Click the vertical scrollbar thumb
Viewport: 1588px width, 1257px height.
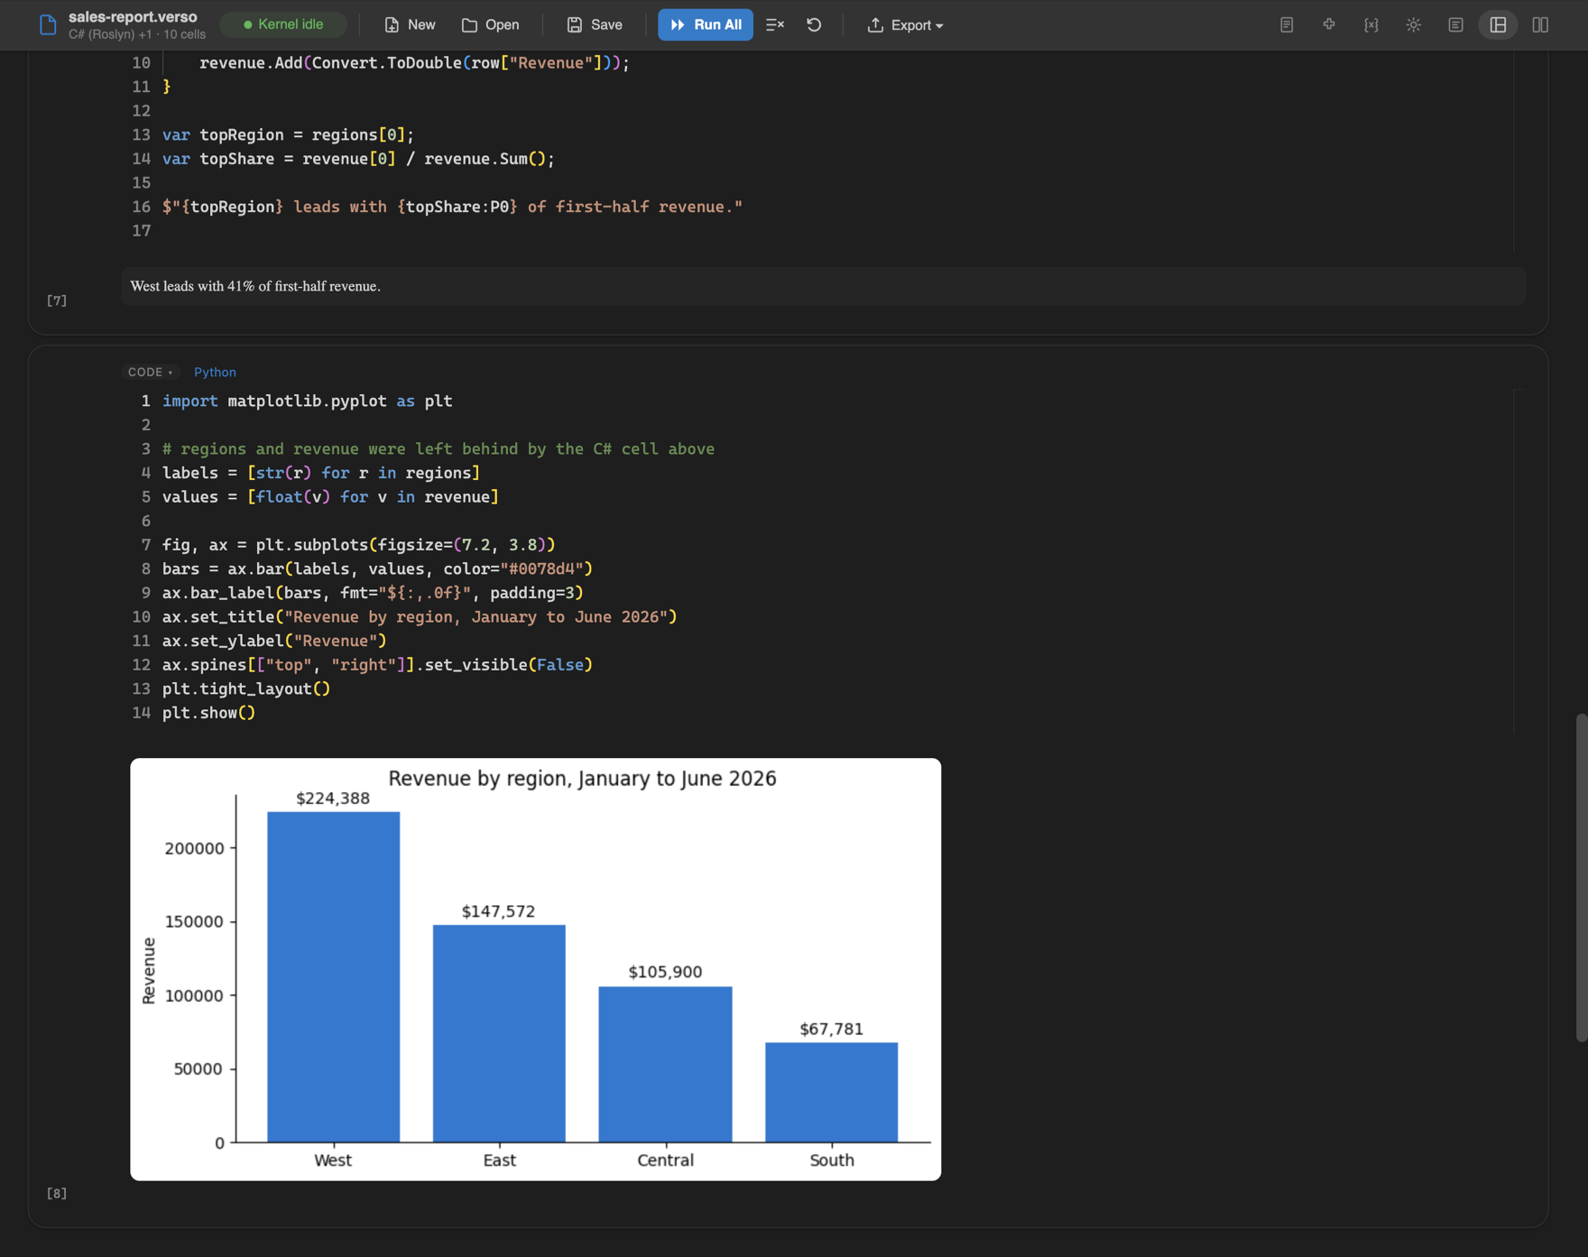coord(1581,877)
